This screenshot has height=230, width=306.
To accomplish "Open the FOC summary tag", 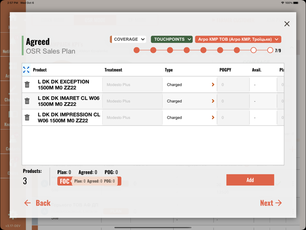I will pyautogui.click(x=89, y=181).
